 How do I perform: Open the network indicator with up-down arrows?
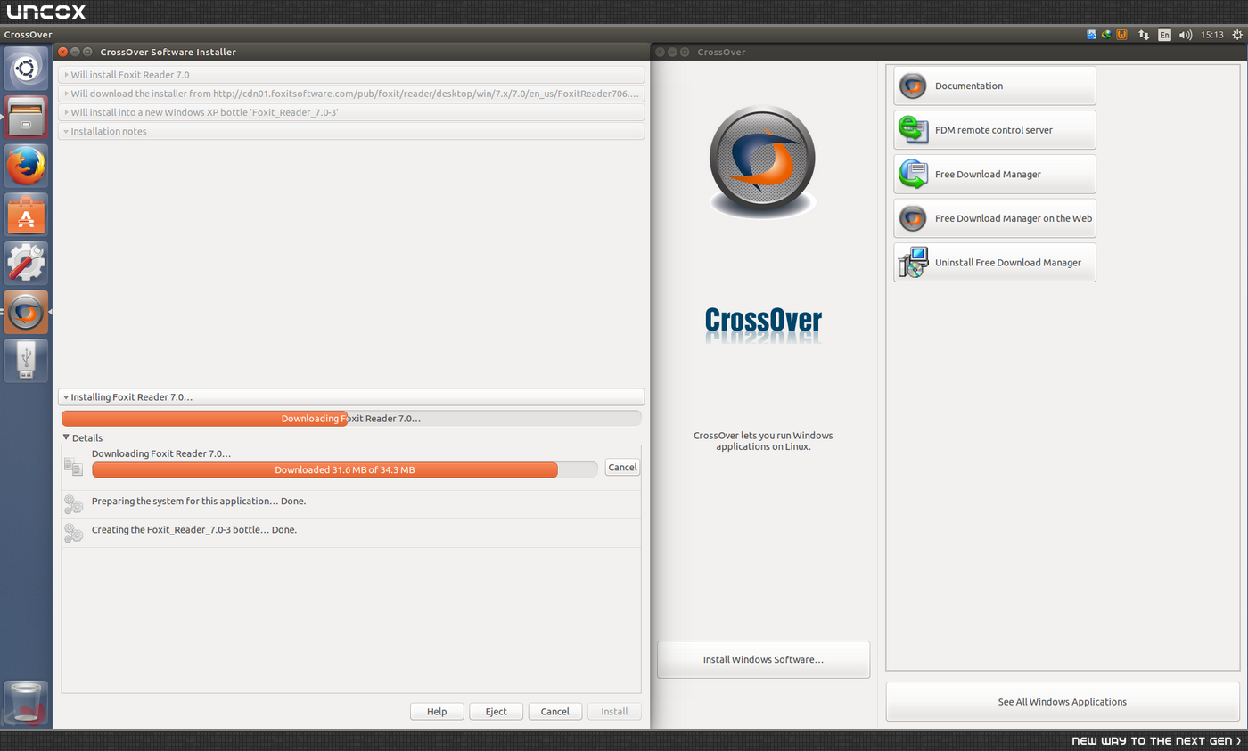(x=1144, y=35)
